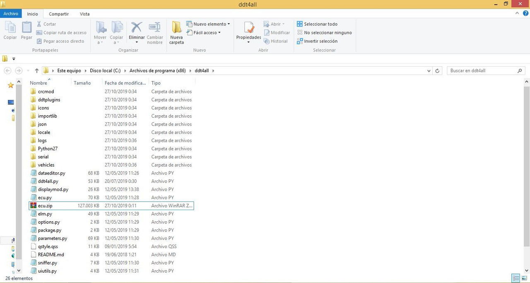Image resolution: width=530 pixels, height=283 pixels.
Task: Switch to the Inicio tab
Action: point(33,14)
